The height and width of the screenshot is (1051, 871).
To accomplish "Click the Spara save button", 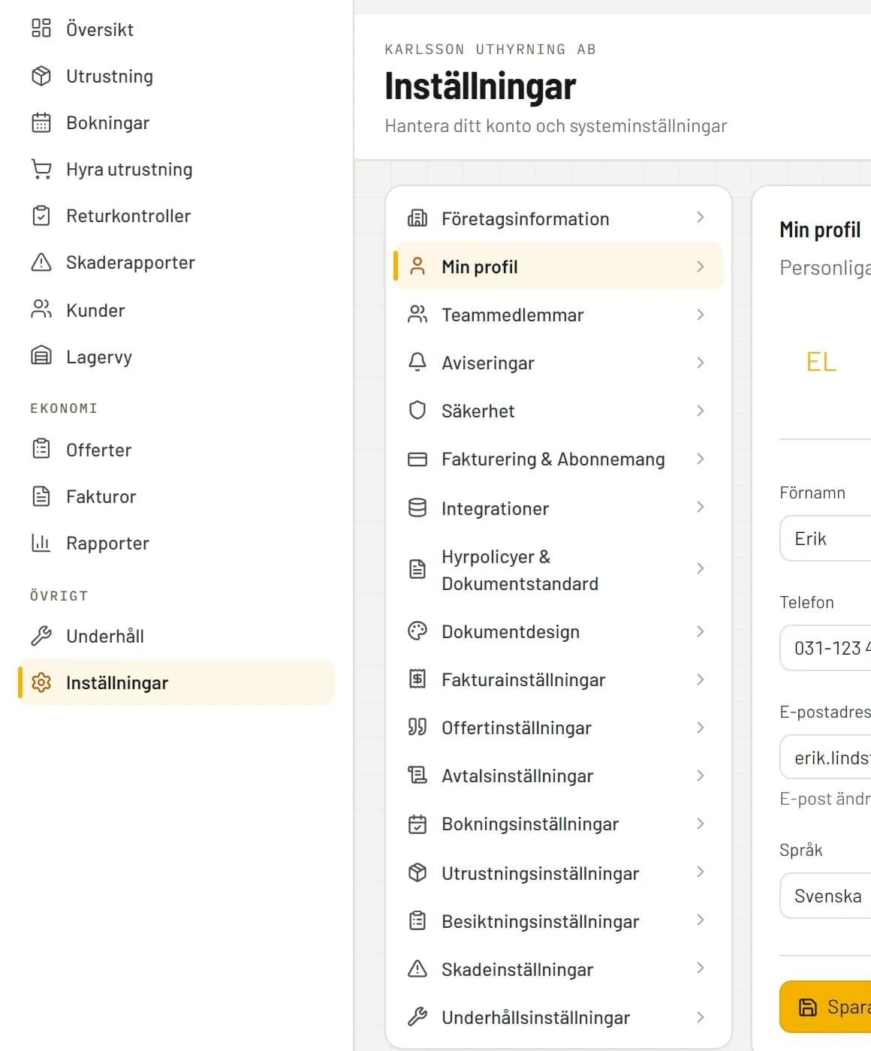I will tap(825, 1007).
